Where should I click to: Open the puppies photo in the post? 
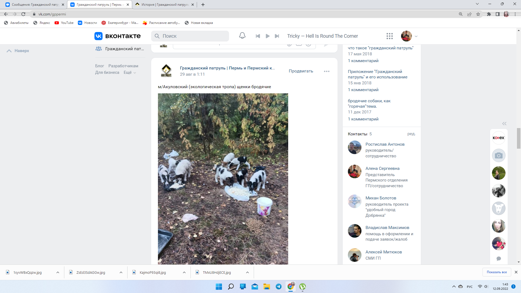[223, 179]
